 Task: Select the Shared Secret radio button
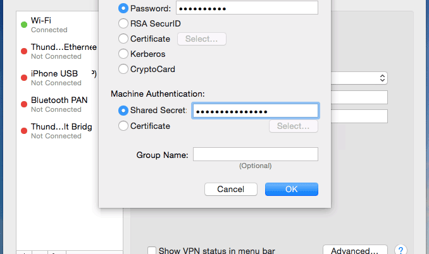pos(123,111)
